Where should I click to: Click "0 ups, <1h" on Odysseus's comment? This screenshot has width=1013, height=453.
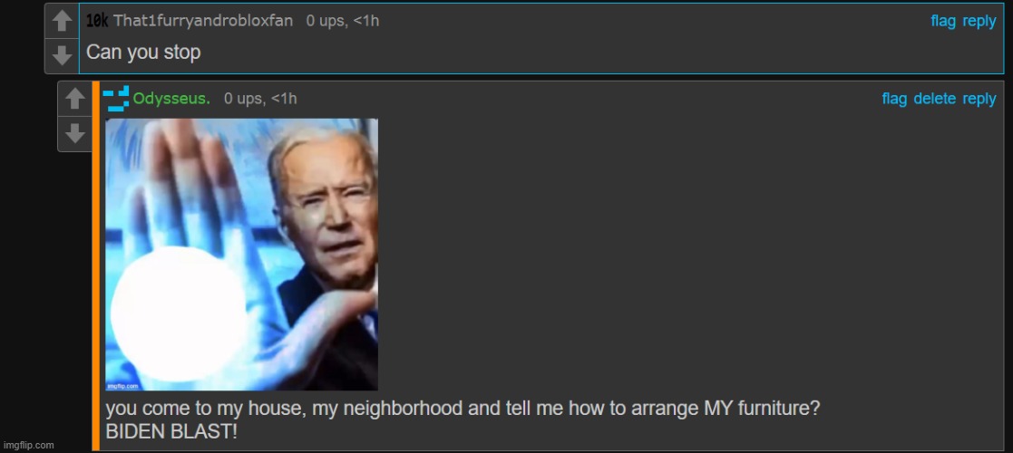(x=260, y=99)
